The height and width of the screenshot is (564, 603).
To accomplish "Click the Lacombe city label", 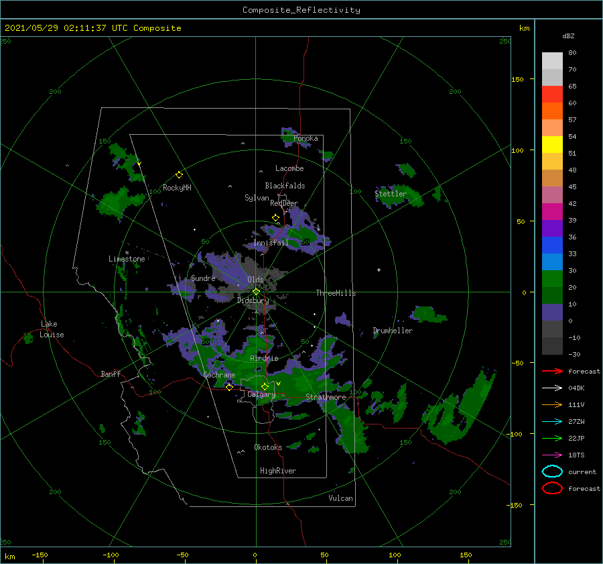I will coord(289,168).
